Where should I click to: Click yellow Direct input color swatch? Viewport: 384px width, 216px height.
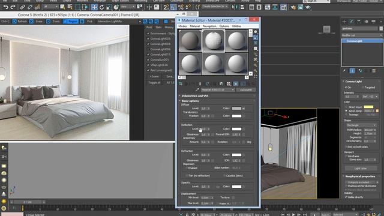(368, 107)
